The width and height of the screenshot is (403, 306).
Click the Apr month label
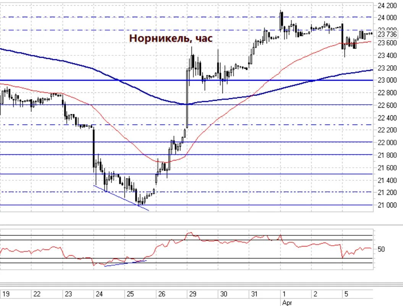pyautogui.click(x=287, y=303)
